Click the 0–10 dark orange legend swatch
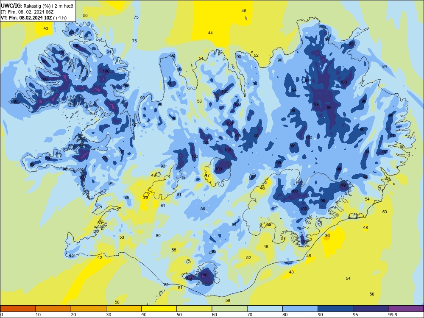Screen dimensions: 424x318 pyautogui.click(x=18, y=309)
